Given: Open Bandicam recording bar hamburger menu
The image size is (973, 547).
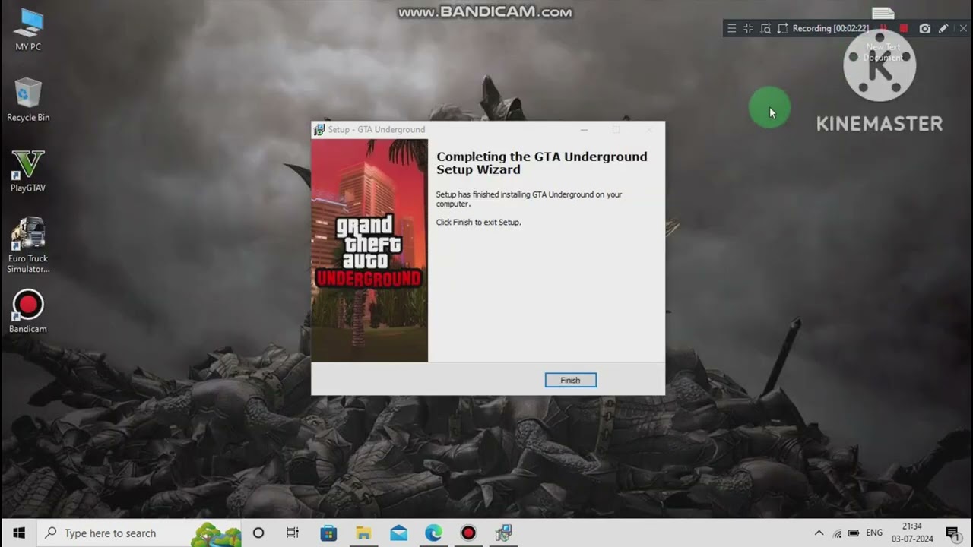Looking at the screenshot, I should (x=731, y=28).
